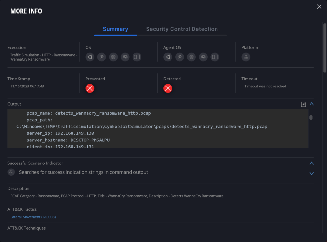
Task: Select the Ubuntu icon under OS
Action: coord(90,57)
